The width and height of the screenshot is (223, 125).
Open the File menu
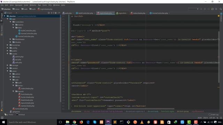[x=2, y=5]
